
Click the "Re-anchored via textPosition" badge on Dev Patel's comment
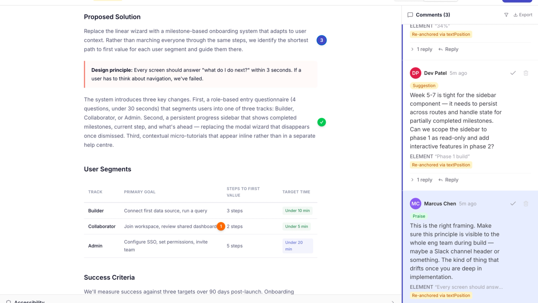click(441, 165)
